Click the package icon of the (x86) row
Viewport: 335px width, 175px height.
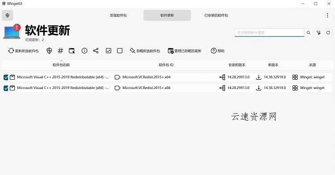coord(13,88)
